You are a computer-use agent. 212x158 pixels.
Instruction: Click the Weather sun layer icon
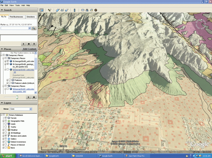[x=9, y=130]
